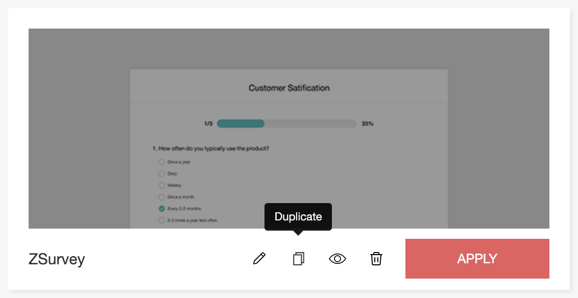Select the "Once a year" radio option
The image size is (578, 298).
click(x=162, y=162)
